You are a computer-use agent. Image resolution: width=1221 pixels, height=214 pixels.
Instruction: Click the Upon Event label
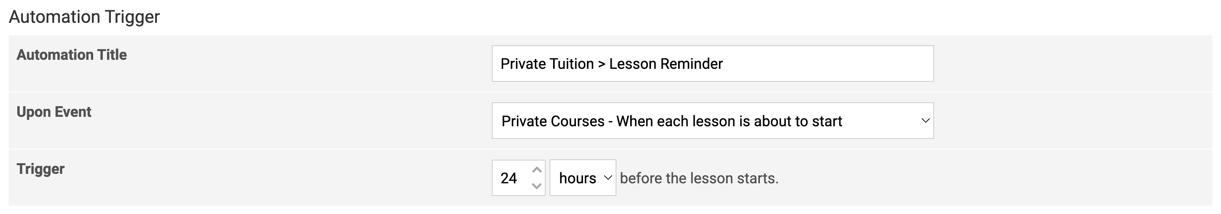(x=53, y=112)
